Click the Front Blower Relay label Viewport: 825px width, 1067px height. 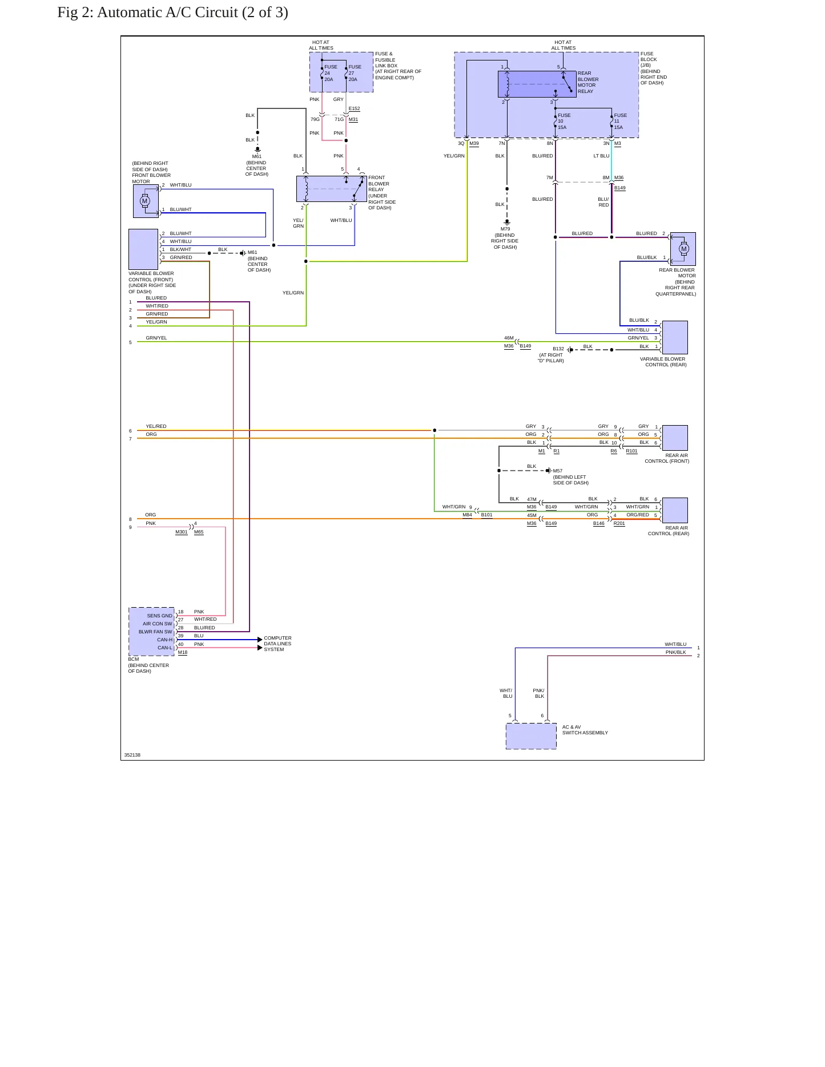click(x=382, y=193)
